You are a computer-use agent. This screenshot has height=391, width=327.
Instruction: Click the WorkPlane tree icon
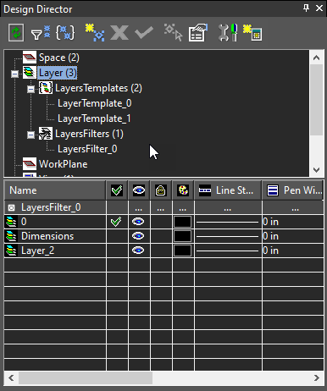[x=30, y=164]
